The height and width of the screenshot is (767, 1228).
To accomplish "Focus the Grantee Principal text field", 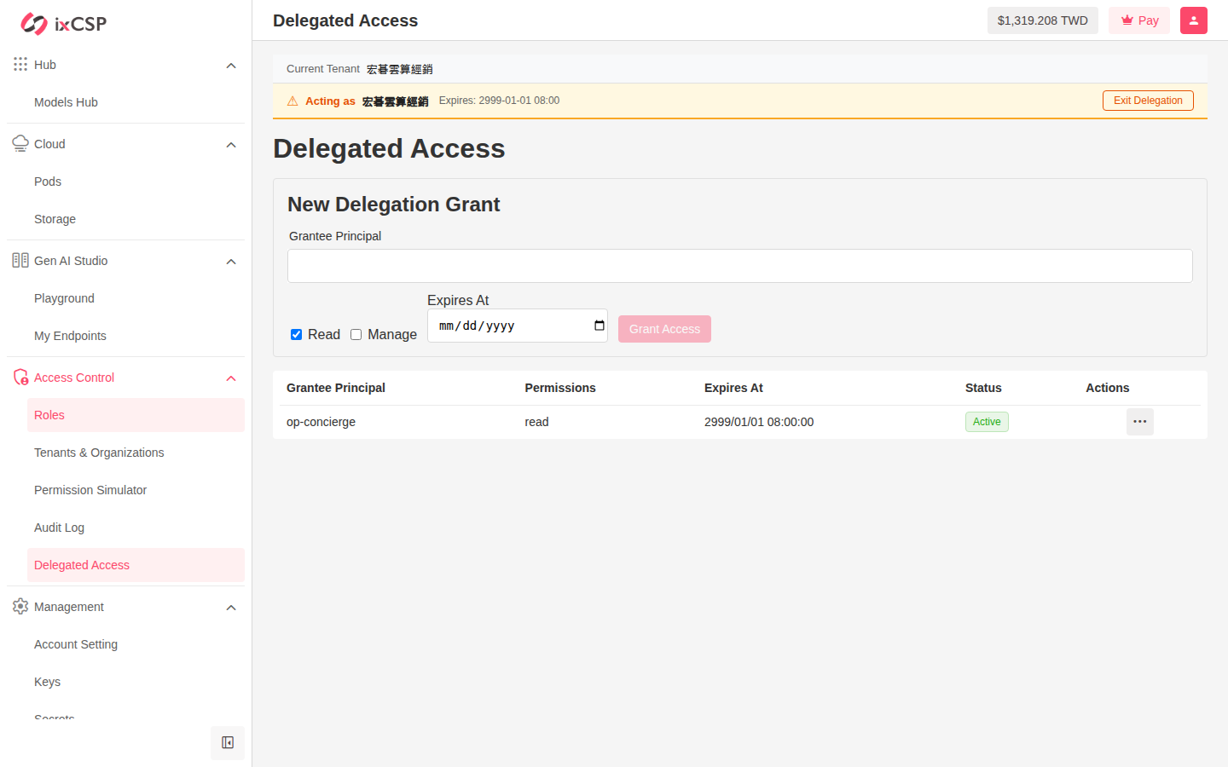I will (x=740, y=266).
